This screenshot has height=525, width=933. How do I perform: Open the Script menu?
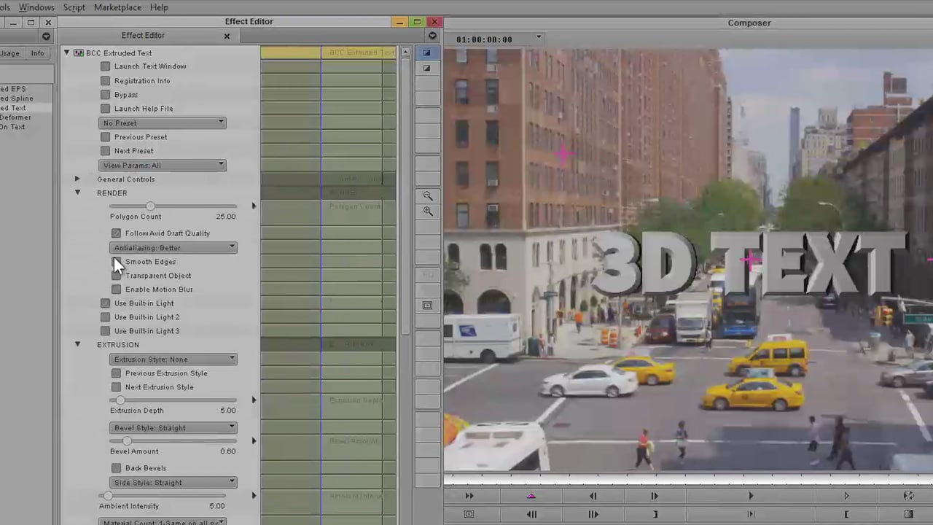click(x=74, y=7)
